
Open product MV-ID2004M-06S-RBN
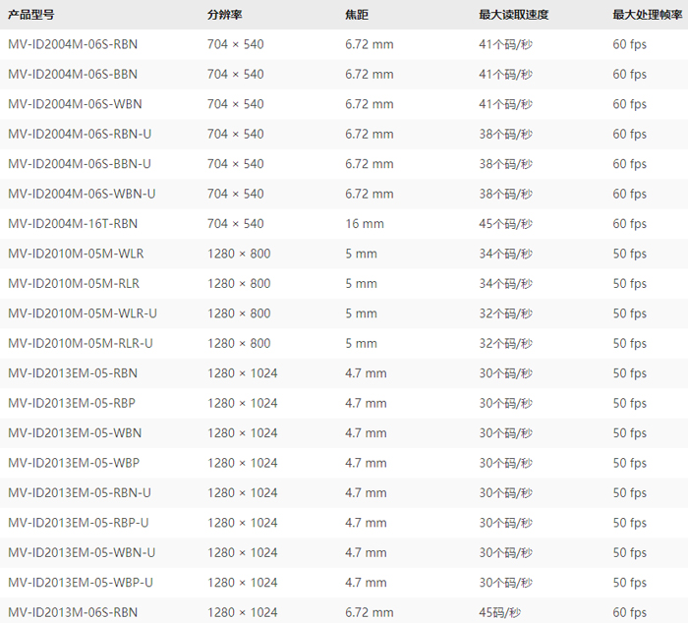[x=73, y=44]
